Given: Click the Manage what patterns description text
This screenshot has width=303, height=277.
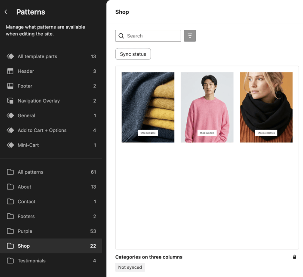Looking at the screenshot, I should (x=46, y=30).
